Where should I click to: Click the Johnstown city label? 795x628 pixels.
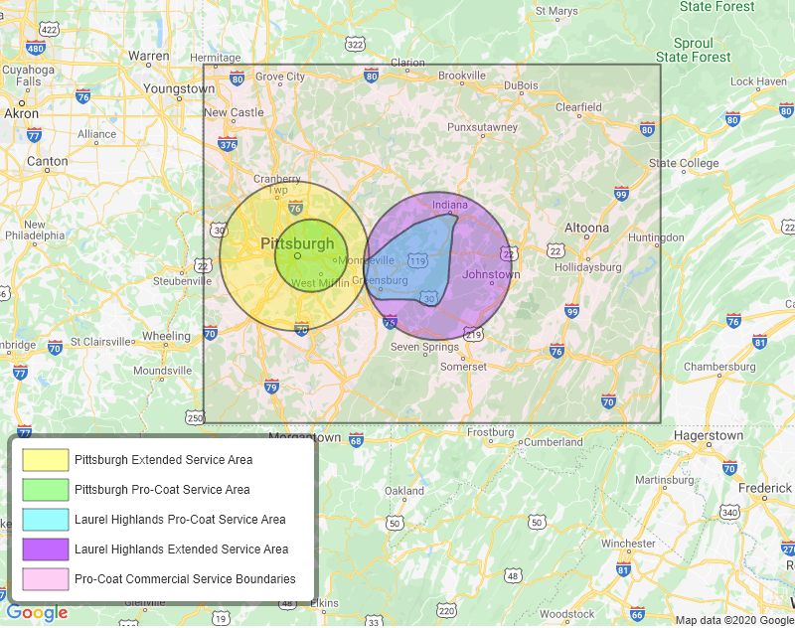[x=491, y=274]
